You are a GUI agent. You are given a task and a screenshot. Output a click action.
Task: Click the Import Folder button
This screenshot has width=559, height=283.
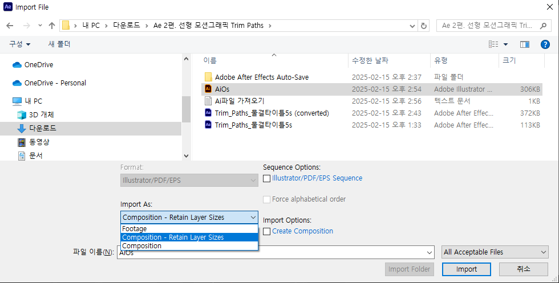click(410, 269)
